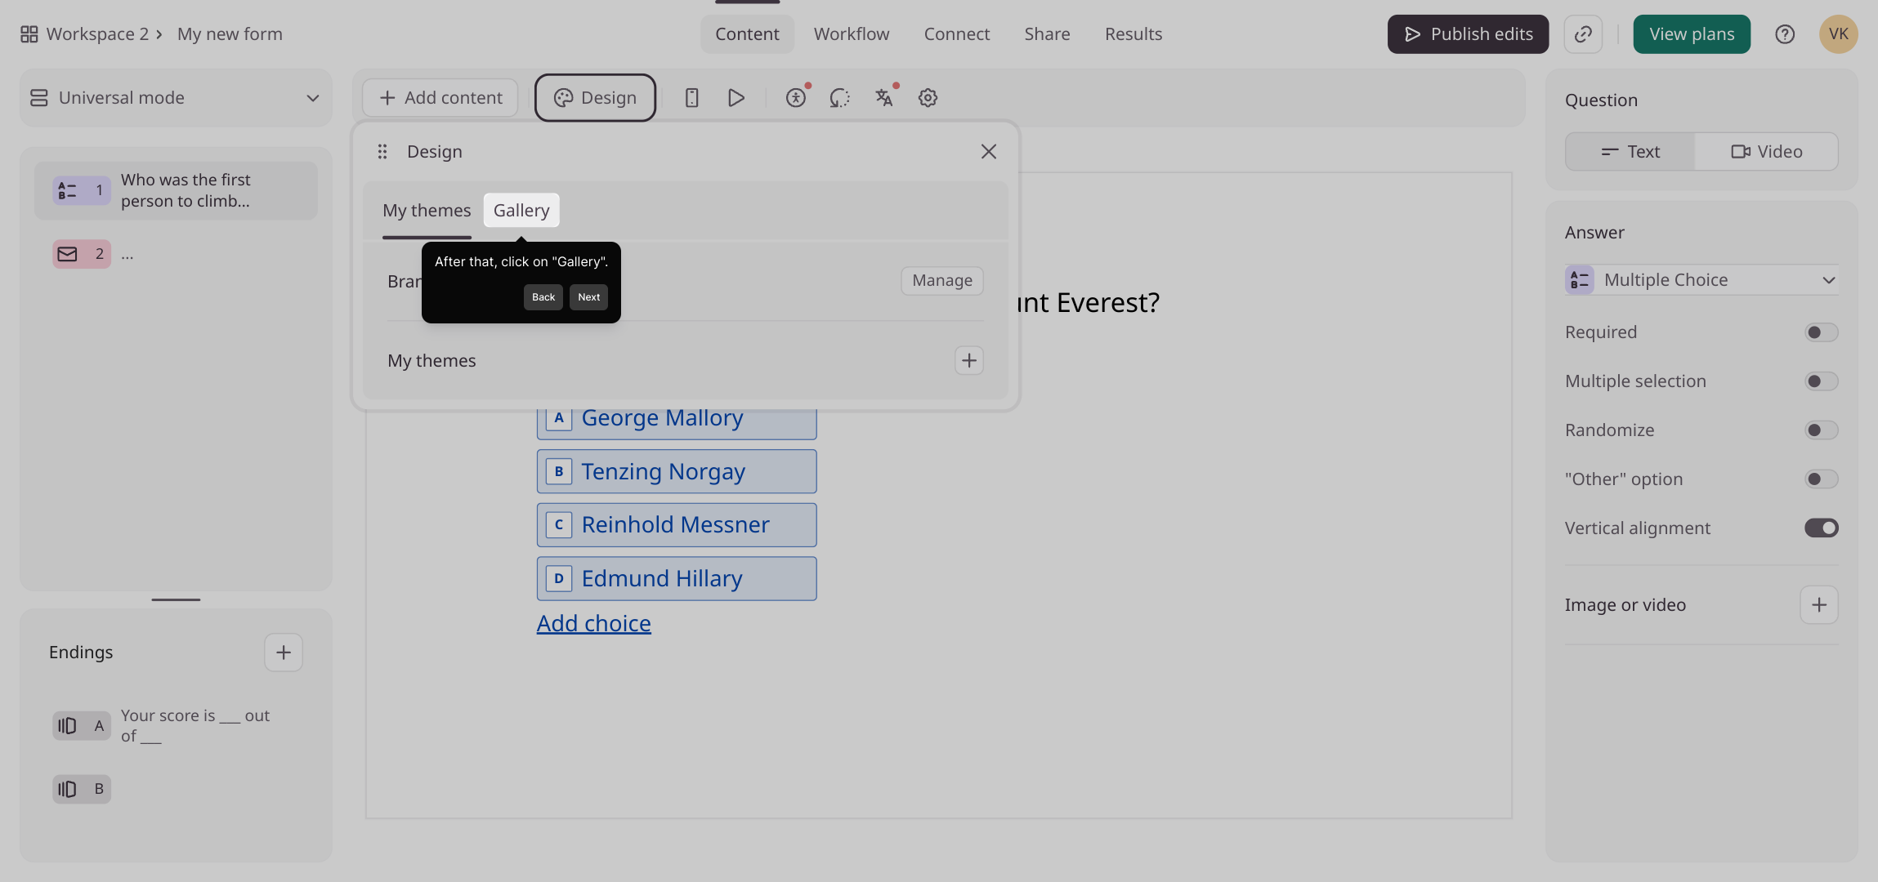Screen dimensions: 1878x882
Task: Click Publish edits button
Action: tap(1468, 34)
